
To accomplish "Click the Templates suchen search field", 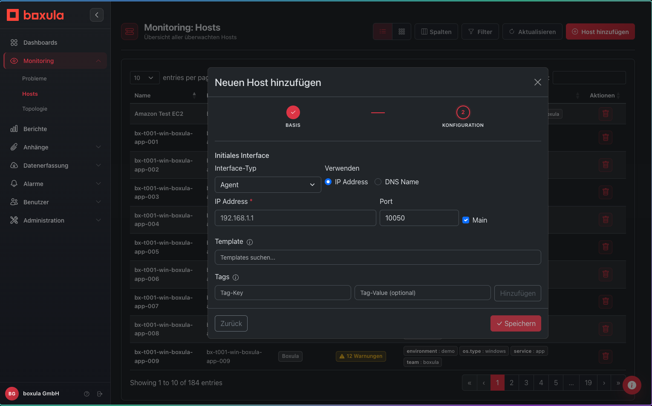I will (x=378, y=257).
